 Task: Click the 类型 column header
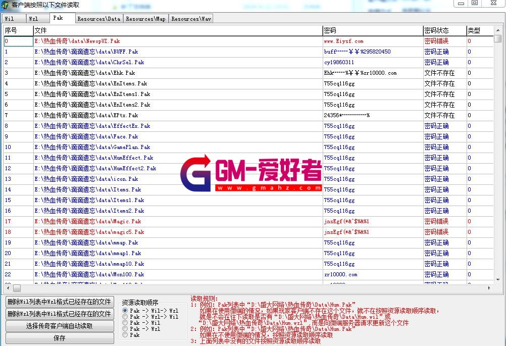click(x=480, y=30)
